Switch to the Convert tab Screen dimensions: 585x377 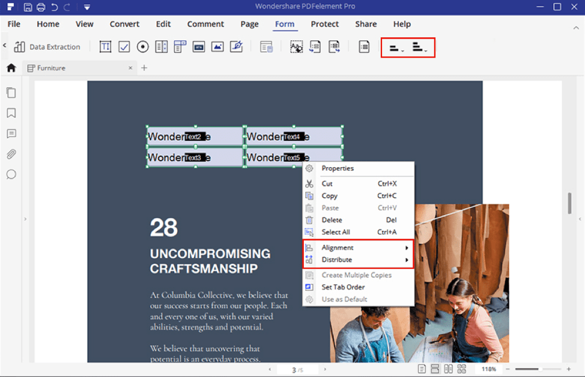click(x=124, y=24)
